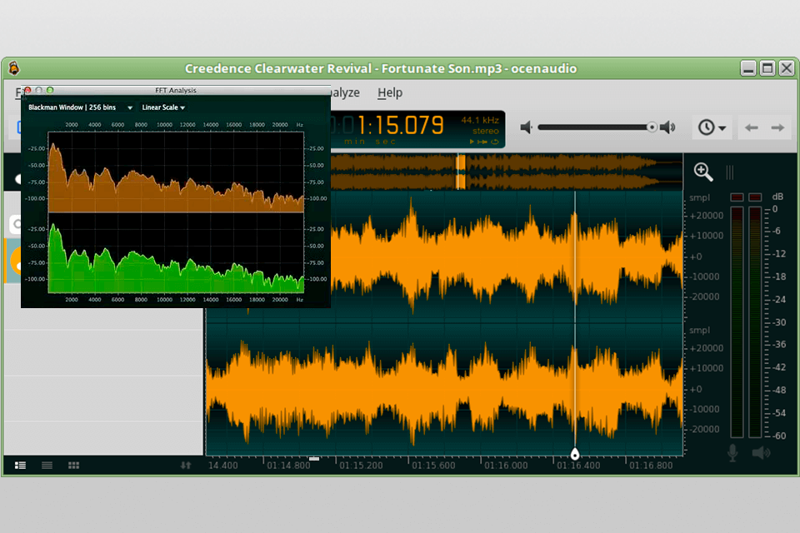Image resolution: width=800 pixels, height=533 pixels.
Task: Click the 01:16.000 timeline label
Action: pos(506,466)
